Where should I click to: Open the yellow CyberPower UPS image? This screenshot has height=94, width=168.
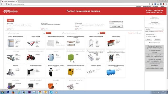71,72
